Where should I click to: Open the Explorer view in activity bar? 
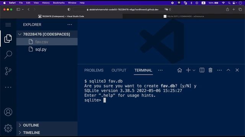[x=8, y=38]
